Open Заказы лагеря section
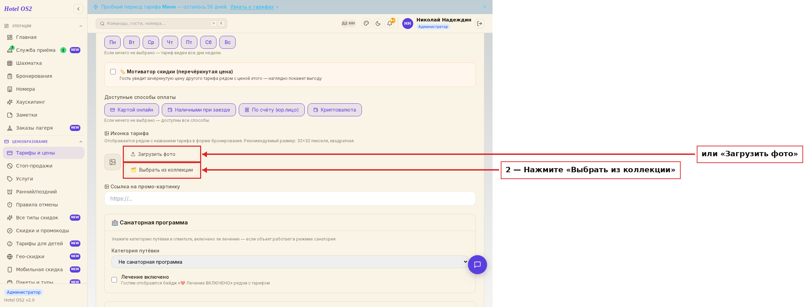Screen dimensions: 811x307 point(43,128)
